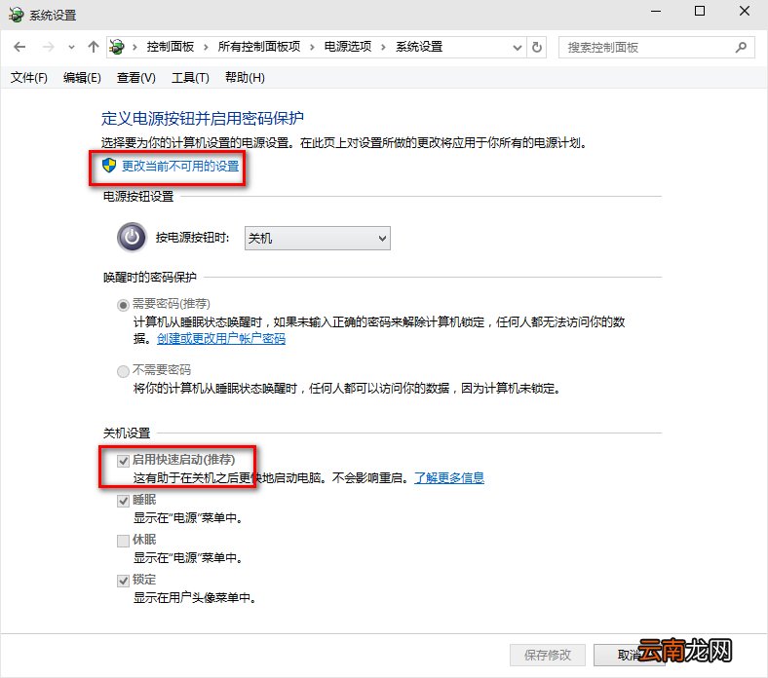Click the title bar 系统设置 app icon
The width and height of the screenshot is (768, 678).
[17, 15]
